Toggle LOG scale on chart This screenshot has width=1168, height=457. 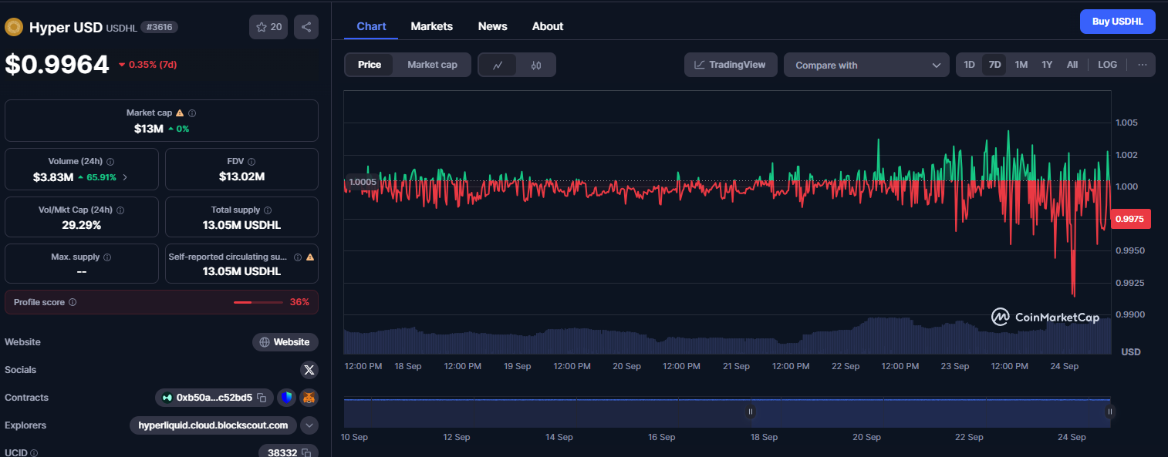[x=1107, y=65]
